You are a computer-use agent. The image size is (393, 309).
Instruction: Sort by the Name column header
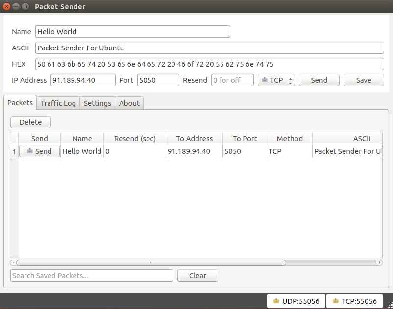click(82, 139)
